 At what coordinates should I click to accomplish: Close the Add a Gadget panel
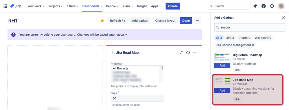(x=283, y=18)
